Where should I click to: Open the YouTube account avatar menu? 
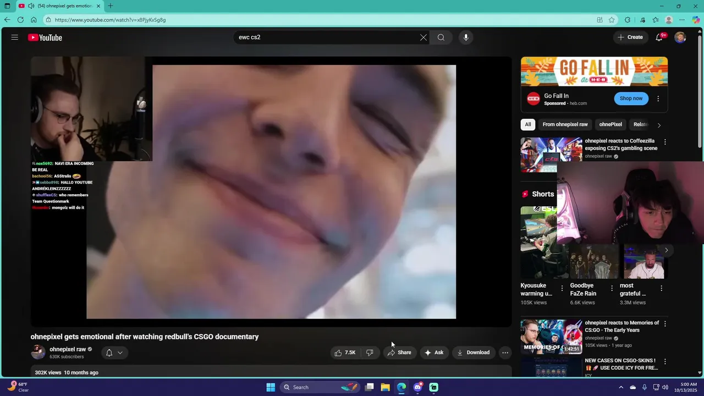pos(680,37)
